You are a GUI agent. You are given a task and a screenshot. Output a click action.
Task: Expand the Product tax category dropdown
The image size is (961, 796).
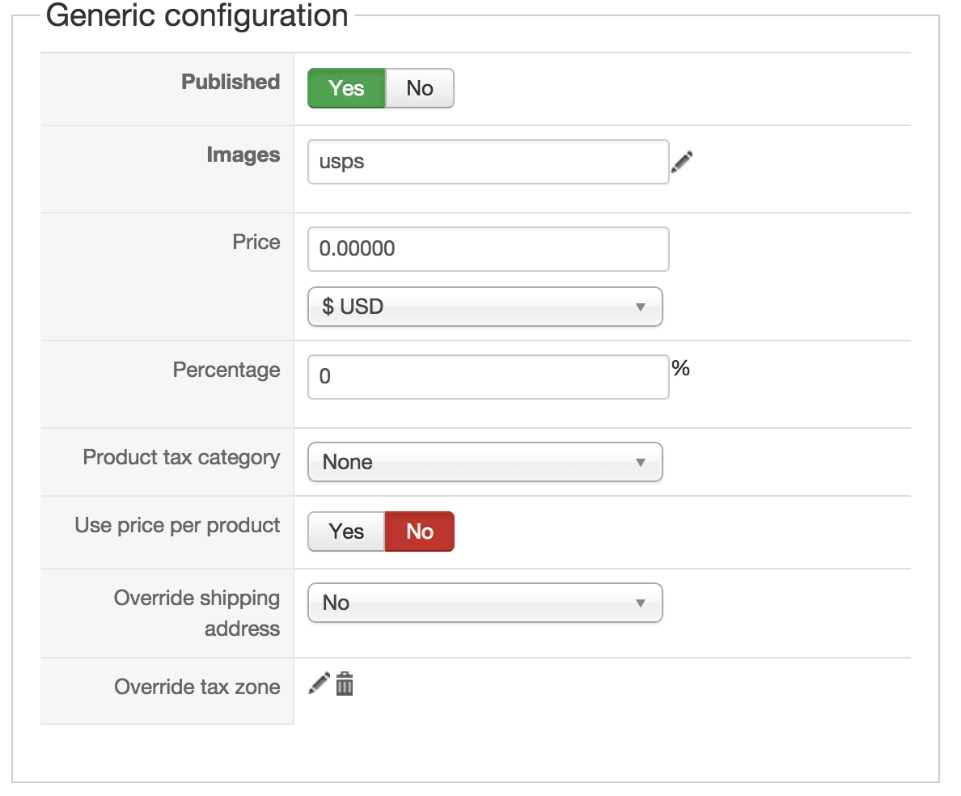(485, 462)
